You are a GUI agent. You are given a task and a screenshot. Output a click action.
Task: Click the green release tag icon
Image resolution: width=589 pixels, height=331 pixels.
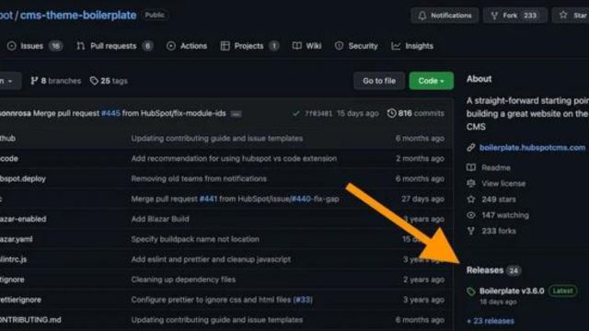pyautogui.click(x=470, y=291)
